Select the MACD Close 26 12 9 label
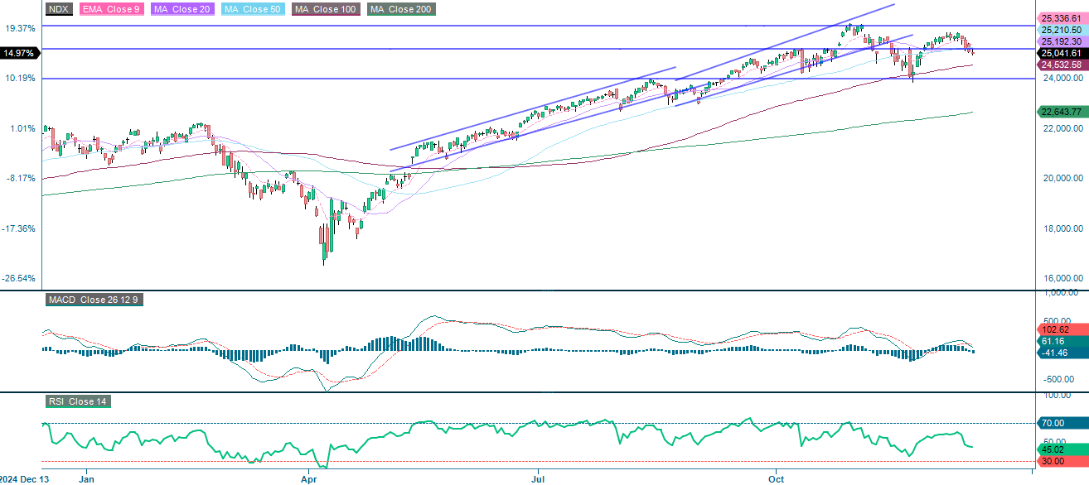This screenshot has width=1089, height=485. [x=94, y=300]
